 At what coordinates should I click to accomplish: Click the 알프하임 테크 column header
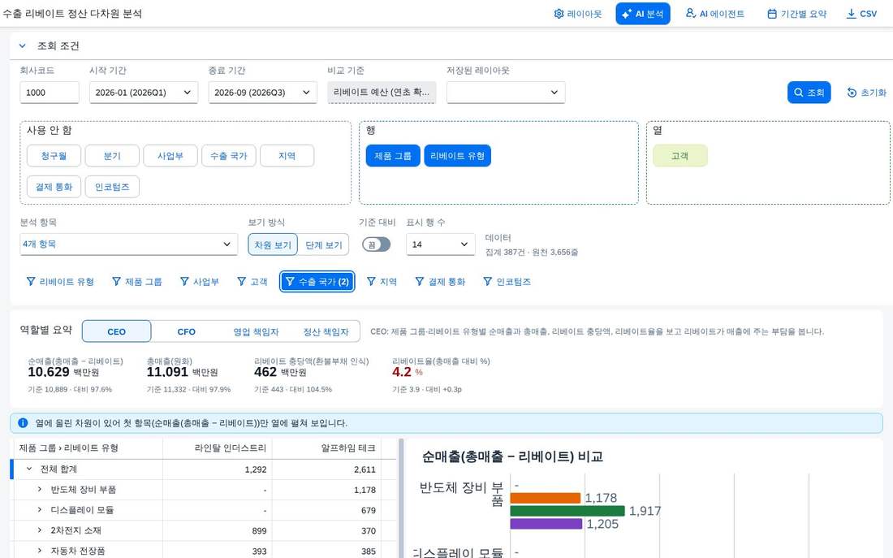click(x=326, y=448)
